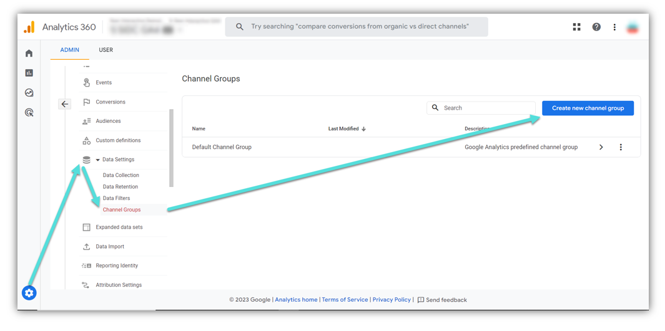The image size is (665, 331).
Task: Click the Help question mark icon
Action: [596, 27]
